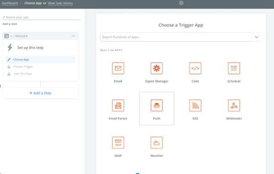
Task: Click the lock icon beside Test This Step
Action: (9, 74)
